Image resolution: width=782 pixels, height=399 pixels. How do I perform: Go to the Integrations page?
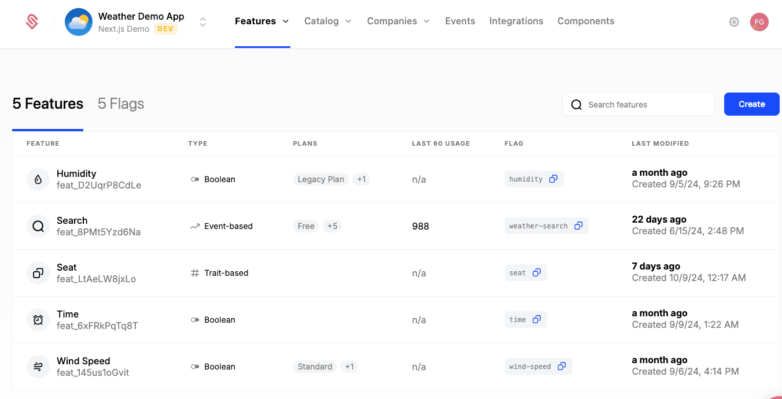click(x=516, y=21)
